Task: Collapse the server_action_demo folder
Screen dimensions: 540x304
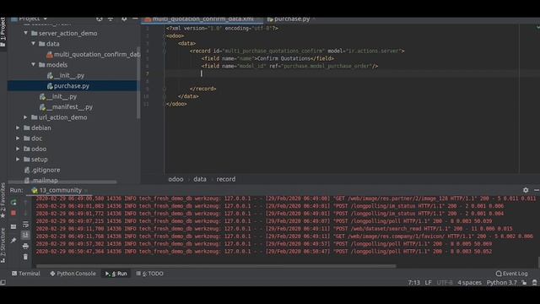Action: pyautogui.click(x=26, y=33)
